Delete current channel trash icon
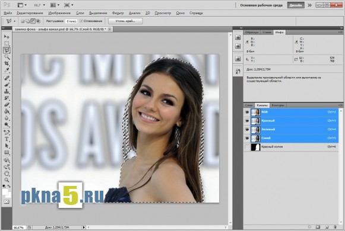345x231 pixels. tap(335, 227)
